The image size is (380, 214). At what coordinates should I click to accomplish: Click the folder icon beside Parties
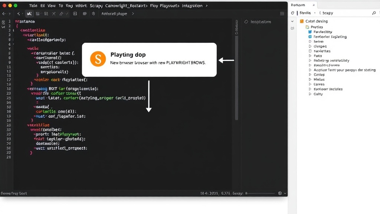pos(307,27)
